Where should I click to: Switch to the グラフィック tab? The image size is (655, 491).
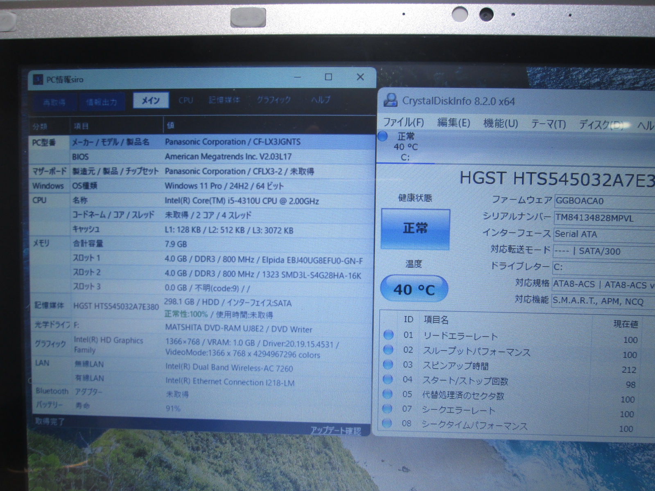(273, 99)
